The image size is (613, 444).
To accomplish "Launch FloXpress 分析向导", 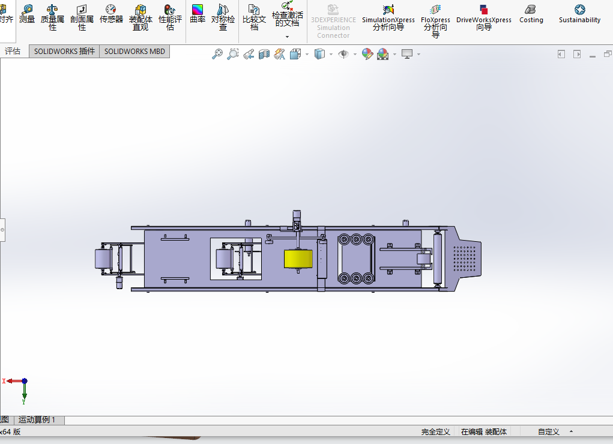I will (435, 21).
